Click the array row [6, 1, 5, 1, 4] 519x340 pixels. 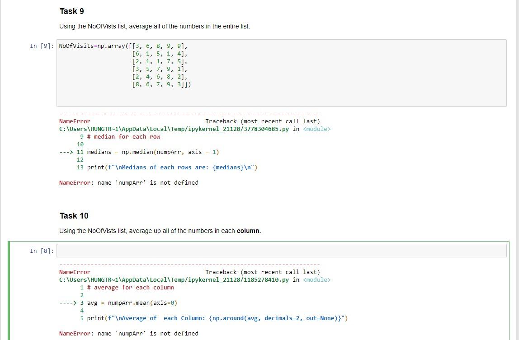[160, 54]
